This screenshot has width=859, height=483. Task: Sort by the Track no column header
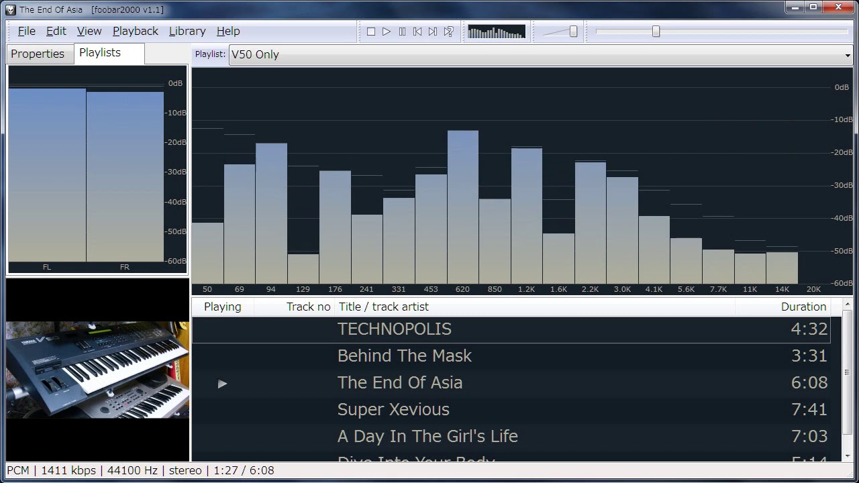point(295,307)
